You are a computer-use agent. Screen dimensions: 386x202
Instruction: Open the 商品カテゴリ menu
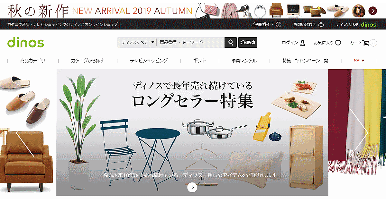[32, 61]
